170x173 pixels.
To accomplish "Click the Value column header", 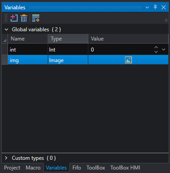I will [128, 39].
